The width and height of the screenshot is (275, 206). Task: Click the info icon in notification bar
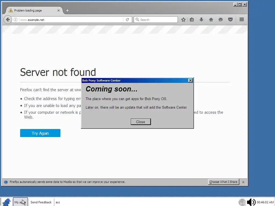[6, 182]
